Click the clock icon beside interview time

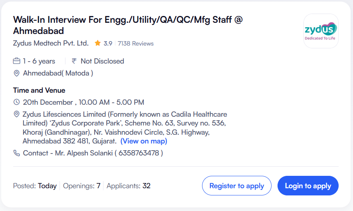coord(16,102)
